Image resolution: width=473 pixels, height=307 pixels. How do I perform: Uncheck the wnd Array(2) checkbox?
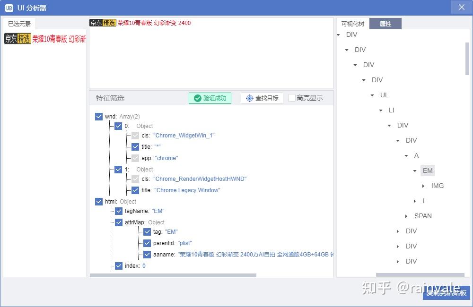tap(99, 116)
